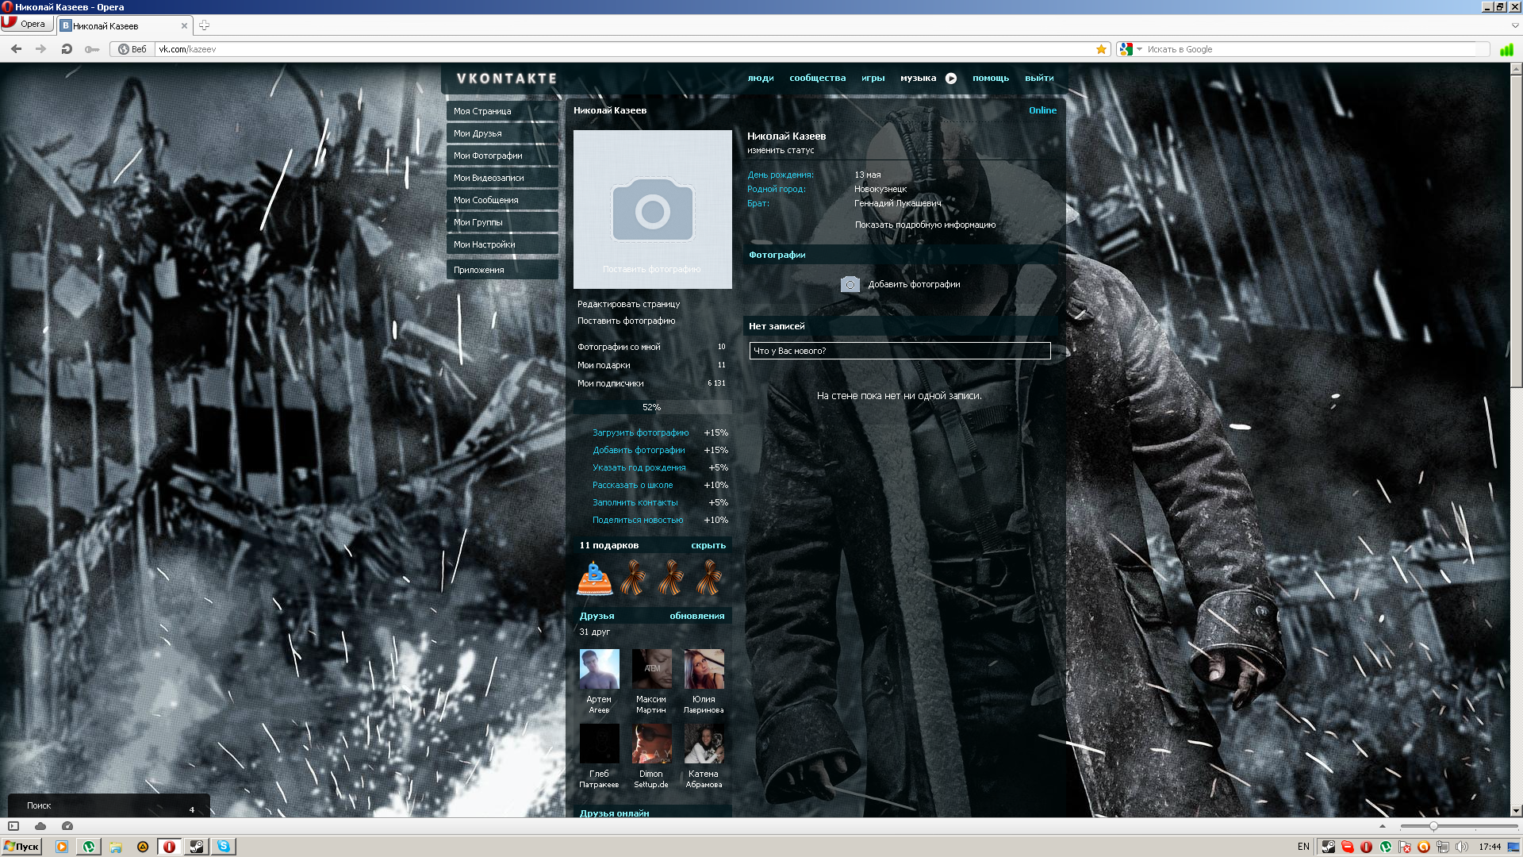Click the Пуск start button

pyautogui.click(x=21, y=847)
